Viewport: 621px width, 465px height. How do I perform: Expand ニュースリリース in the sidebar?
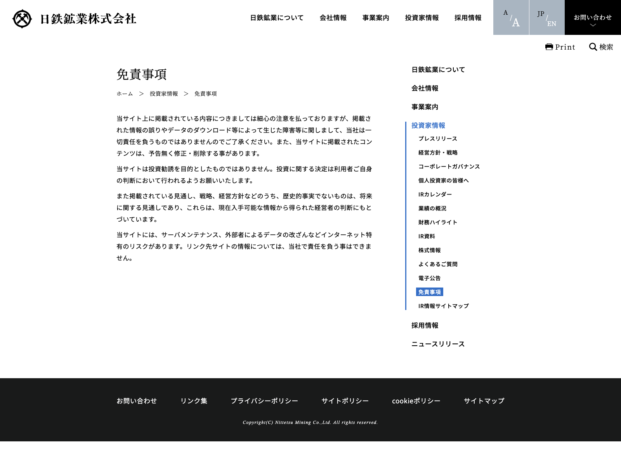[438, 344]
